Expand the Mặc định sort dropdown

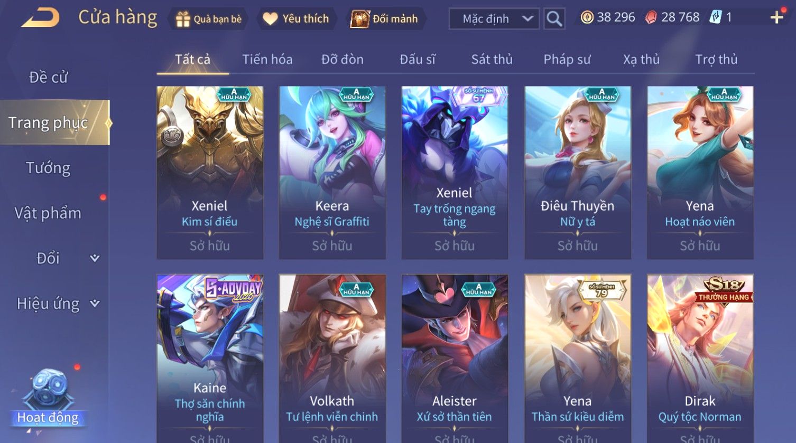(494, 19)
